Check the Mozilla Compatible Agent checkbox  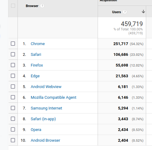click(13, 97)
